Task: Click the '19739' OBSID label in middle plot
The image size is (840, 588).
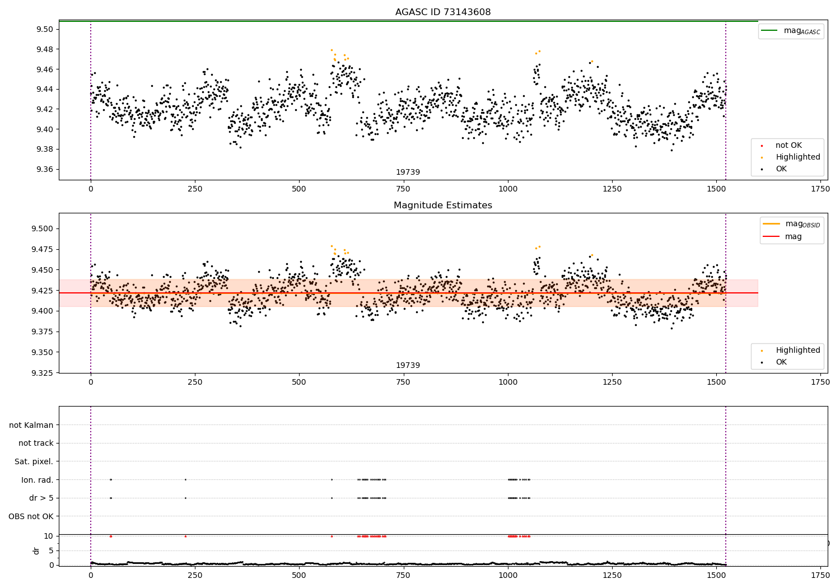Action: (x=408, y=366)
